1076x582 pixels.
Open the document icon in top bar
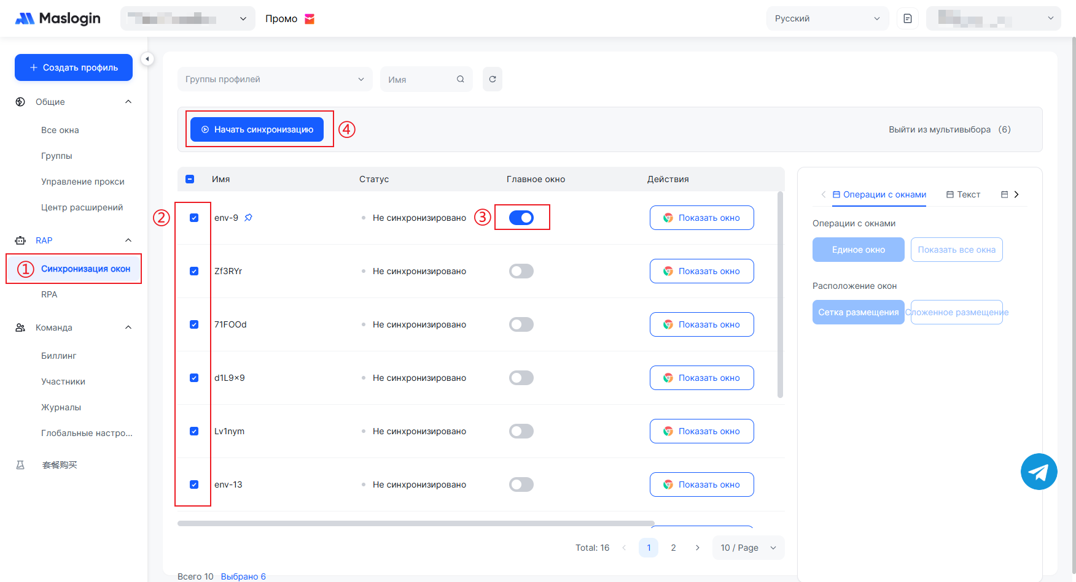tap(907, 18)
